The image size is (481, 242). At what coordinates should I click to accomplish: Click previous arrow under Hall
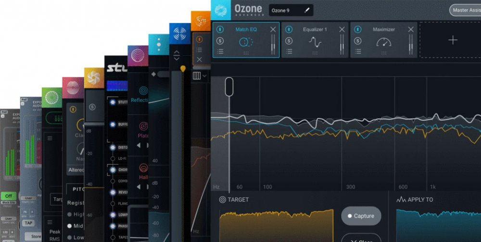139,187
